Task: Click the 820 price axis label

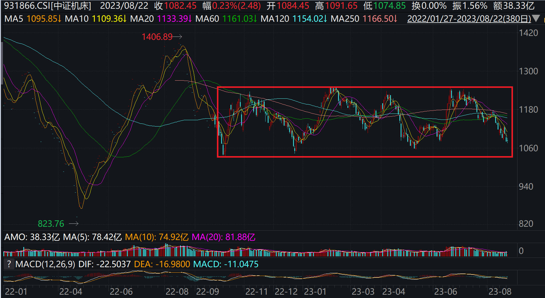Action: point(526,224)
